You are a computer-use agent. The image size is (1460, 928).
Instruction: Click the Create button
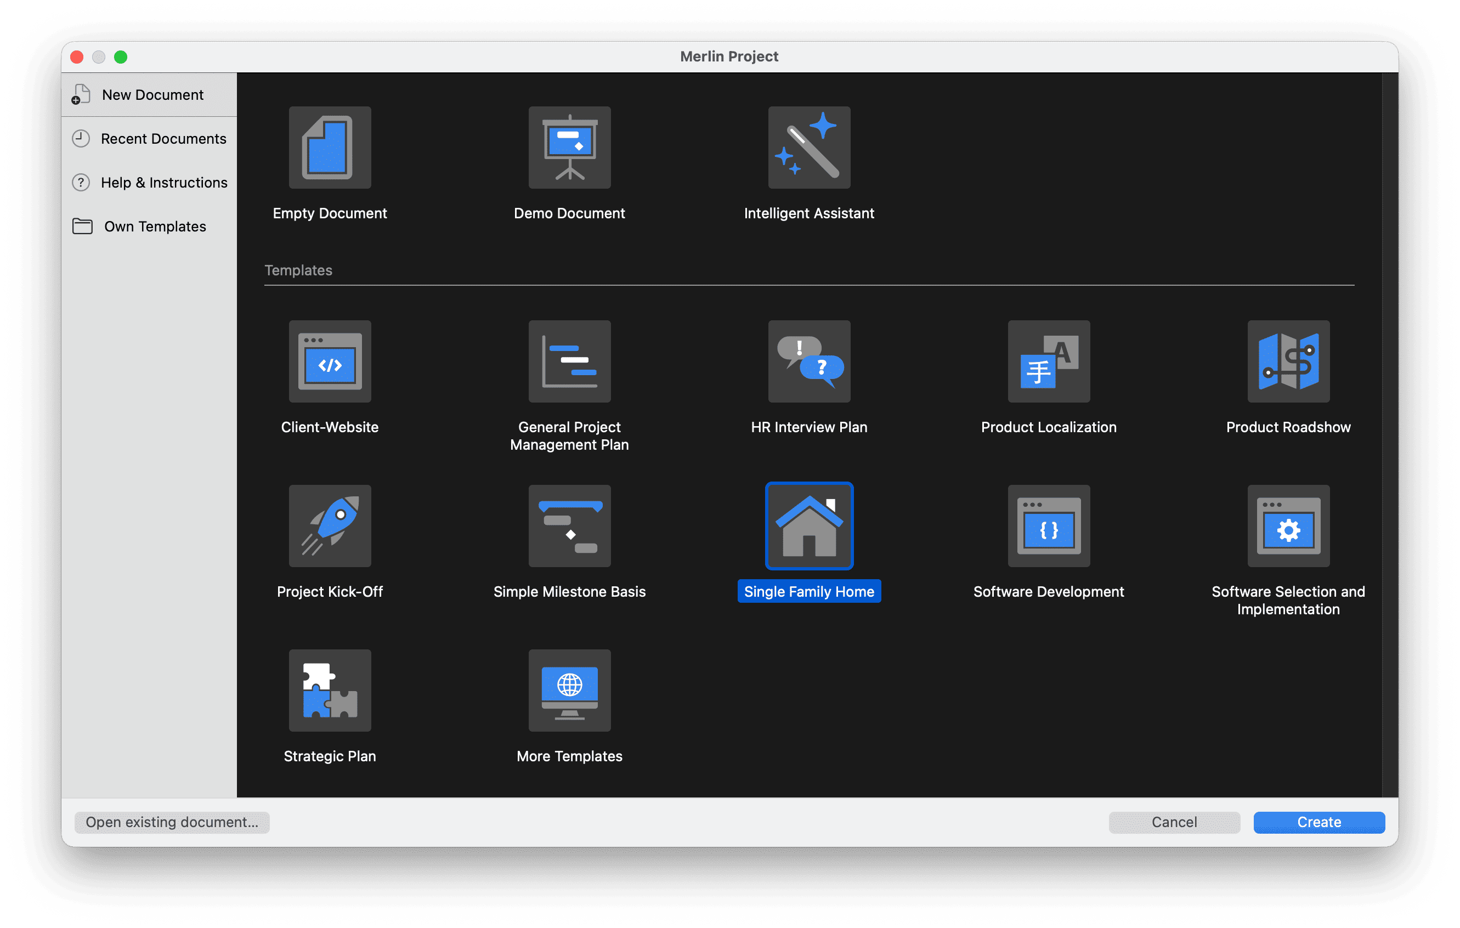point(1318,822)
